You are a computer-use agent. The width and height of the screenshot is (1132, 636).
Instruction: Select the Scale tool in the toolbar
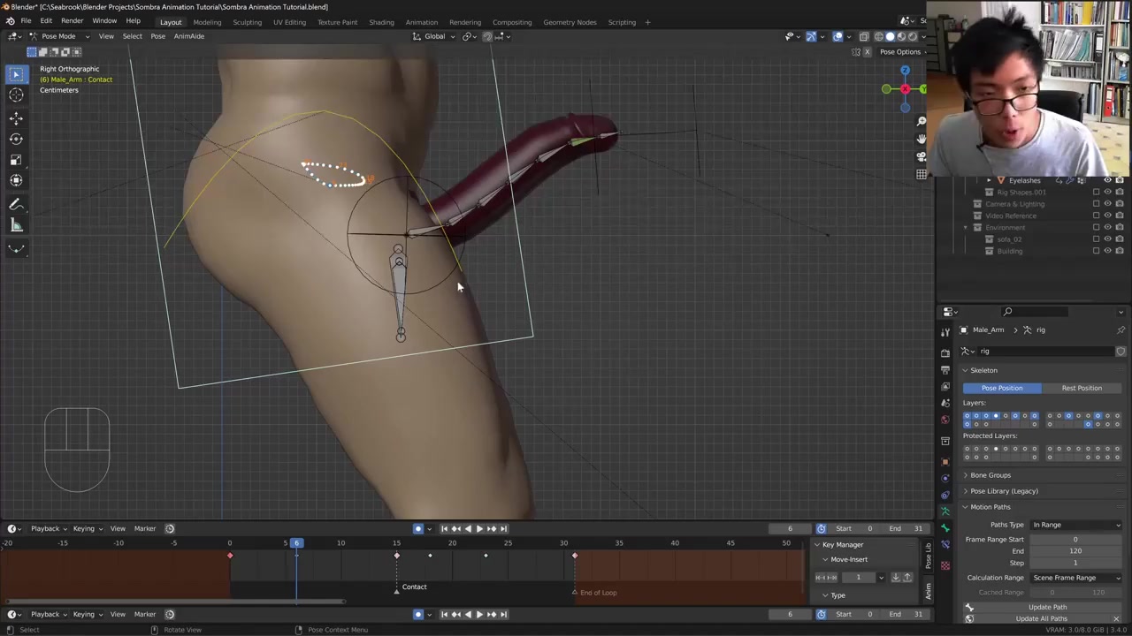16,160
